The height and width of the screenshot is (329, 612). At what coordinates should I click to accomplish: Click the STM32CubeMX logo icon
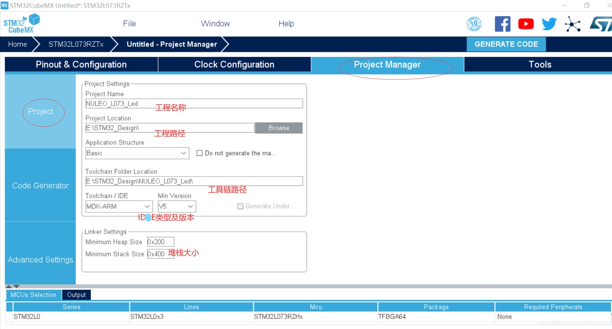[21, 24]
